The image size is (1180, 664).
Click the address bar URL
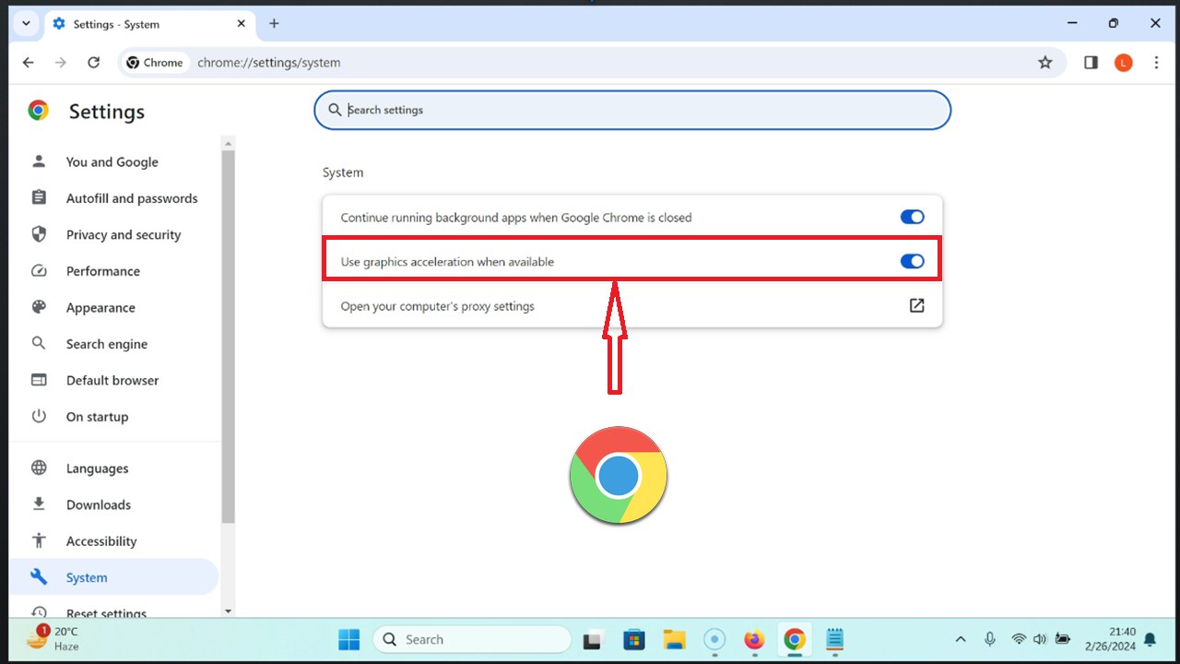(x=269, y=63)
